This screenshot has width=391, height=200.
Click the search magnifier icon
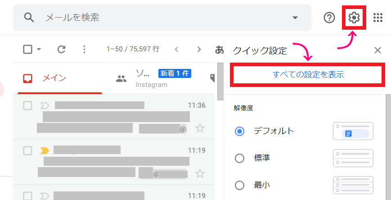pos(29,18)
